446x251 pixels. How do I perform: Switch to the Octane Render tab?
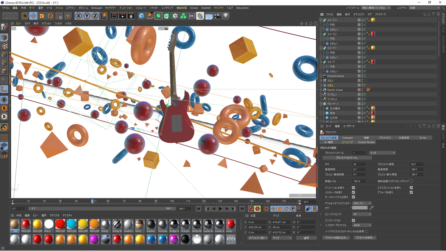pyautogui.click(x=366, y=142)
